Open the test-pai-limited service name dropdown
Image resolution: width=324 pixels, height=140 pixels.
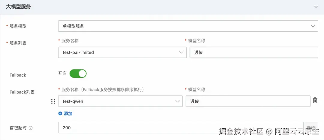122,52
